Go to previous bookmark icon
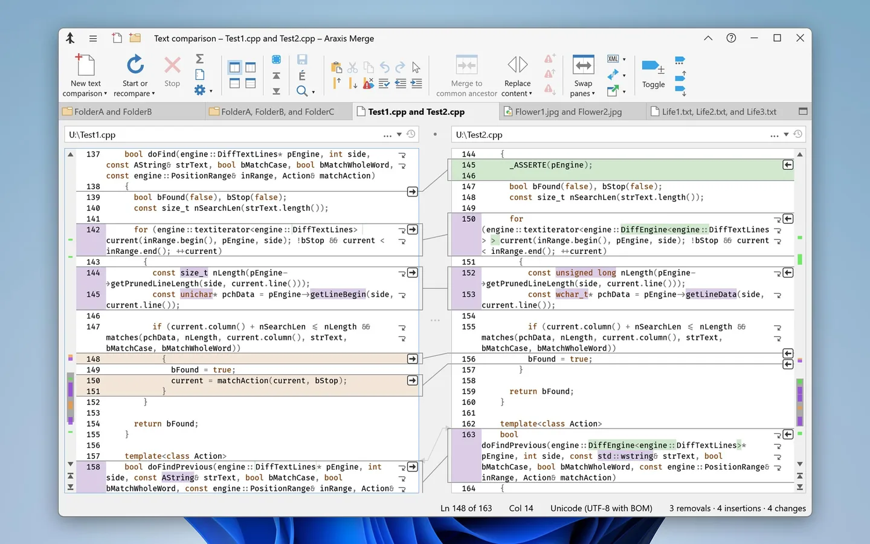 680,76
